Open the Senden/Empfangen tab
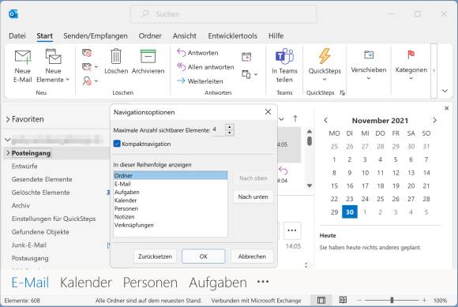The height and width of the screenshot is (307, 458). (96, 36)
